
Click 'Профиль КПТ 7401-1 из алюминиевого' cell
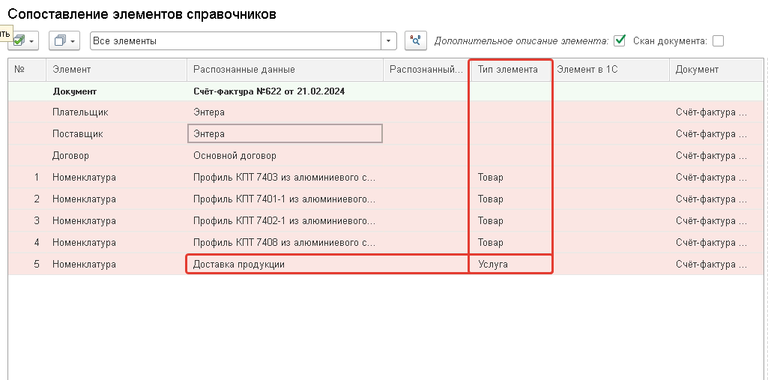coord(285,199)
